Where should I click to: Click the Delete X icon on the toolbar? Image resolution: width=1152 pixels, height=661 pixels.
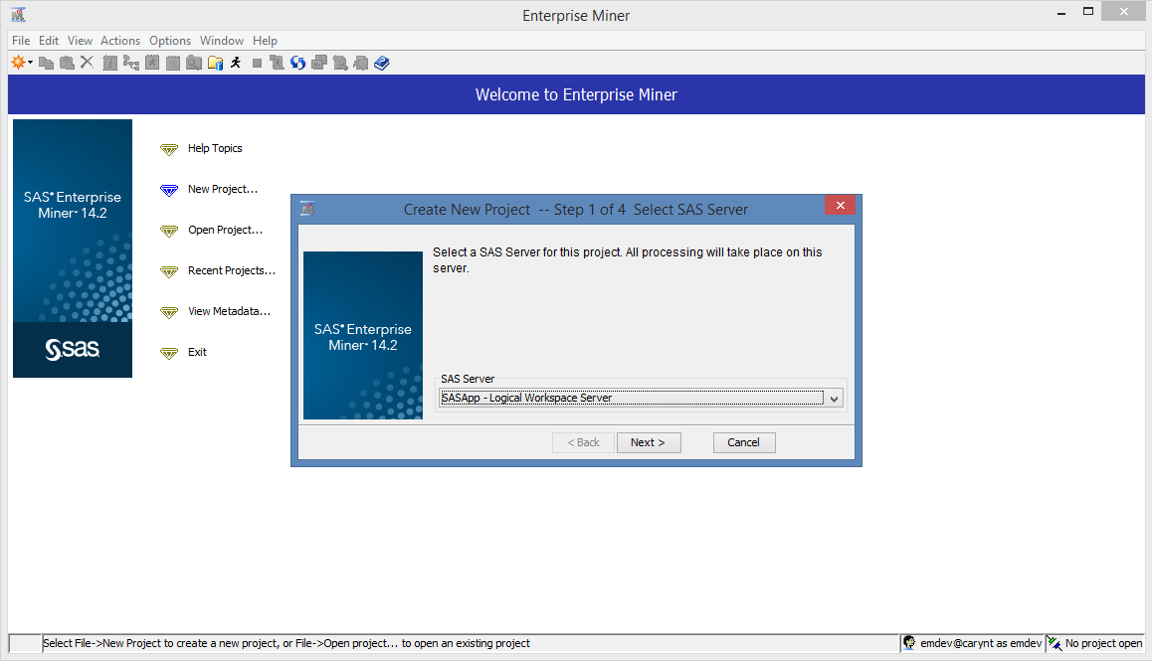coord(88,62)
